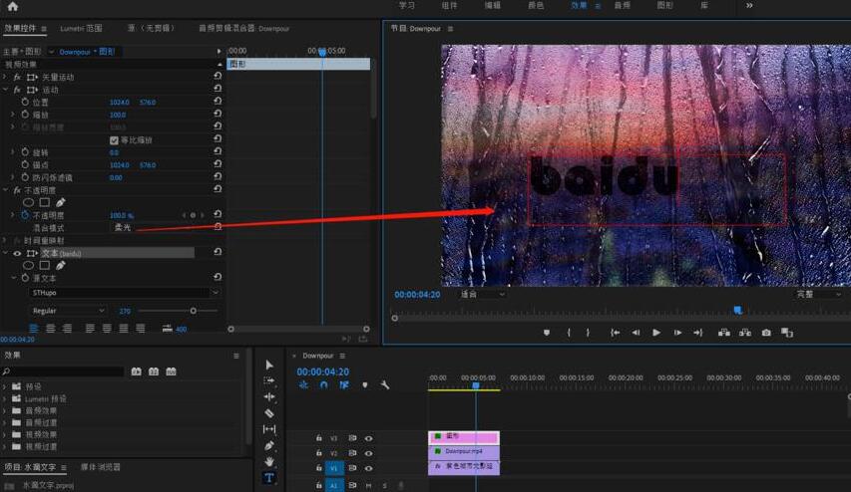
Task: Toggle V2 track output eye
Action: (x=368, y=453)
